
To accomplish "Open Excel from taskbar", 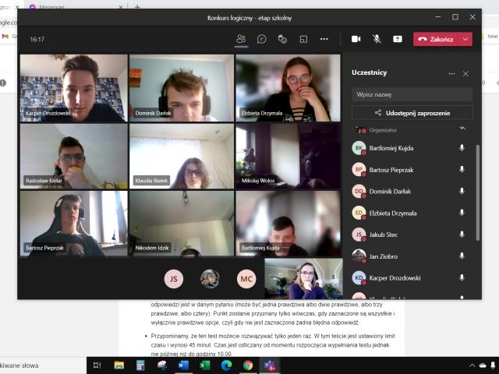I will tap(204, 365).
